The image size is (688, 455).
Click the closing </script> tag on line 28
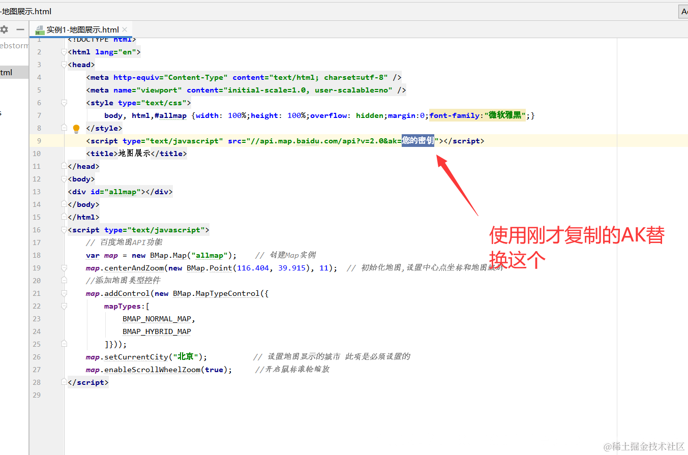point(88,382)
